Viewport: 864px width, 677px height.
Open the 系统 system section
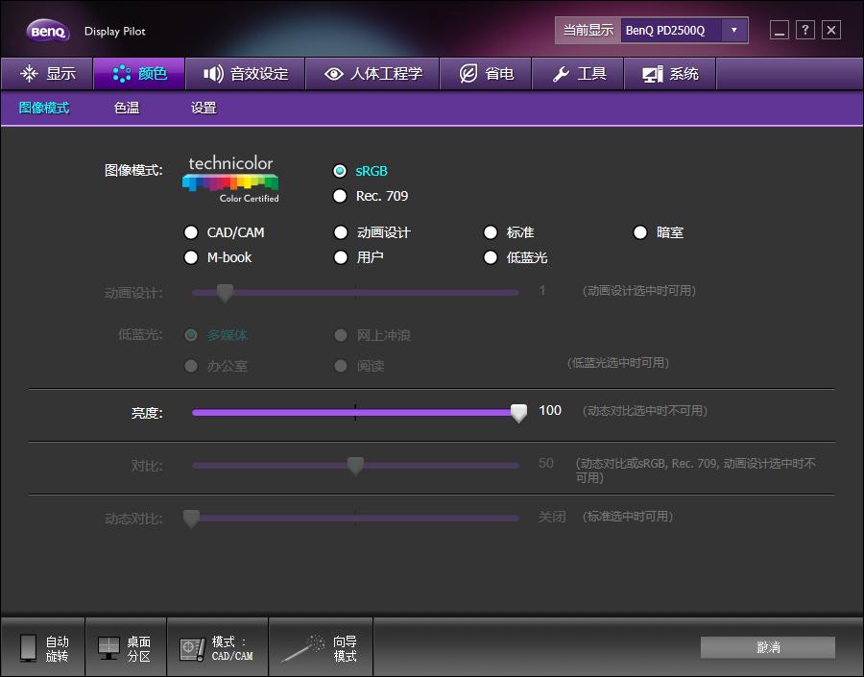point(669,73)
